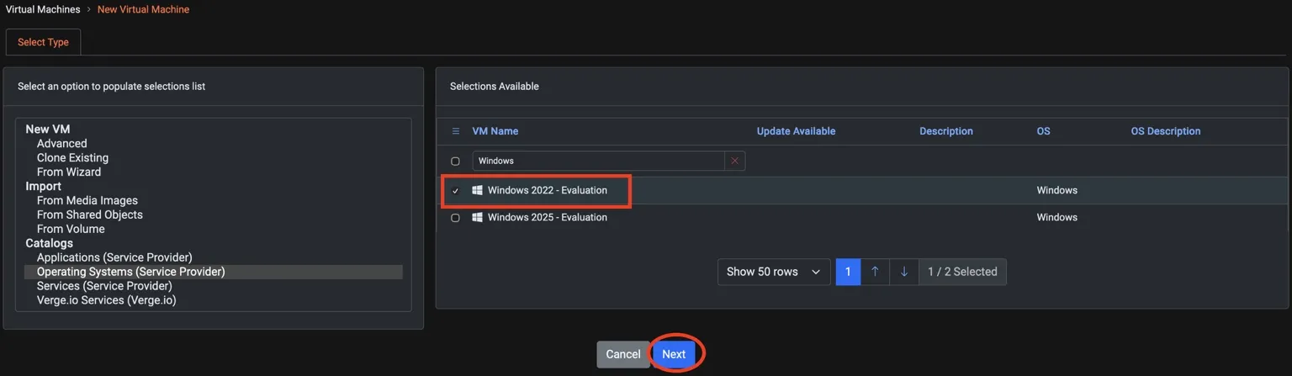Select Clone Existing option
The height and width of the screenshot is (376, 1292).
point(72,158)
